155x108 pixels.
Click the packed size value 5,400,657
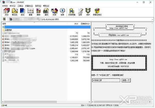pyautogui.click(x=86, y=45)
